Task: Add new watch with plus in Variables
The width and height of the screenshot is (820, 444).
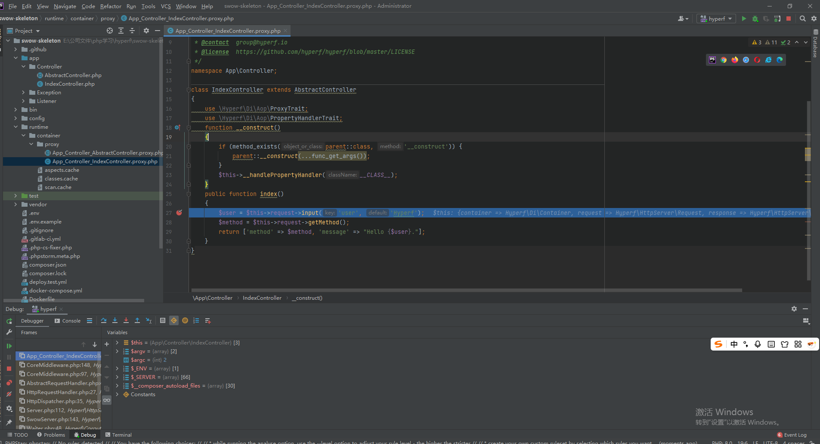Action: tap(107, 344)
